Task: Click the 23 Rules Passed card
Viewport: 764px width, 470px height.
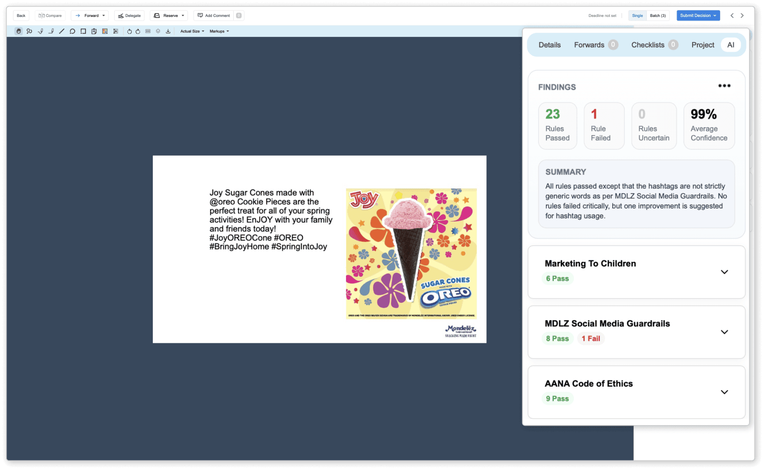Action: tap(557, 126)
